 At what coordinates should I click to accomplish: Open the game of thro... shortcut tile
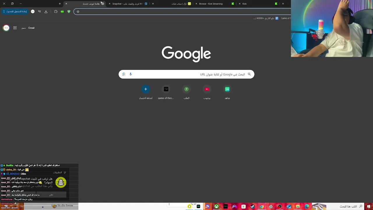click(166, 92)
